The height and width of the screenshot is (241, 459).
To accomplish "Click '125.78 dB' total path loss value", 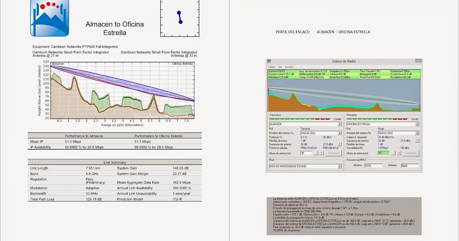I will coord(94,199).
